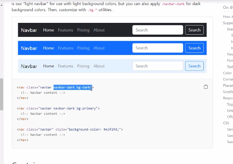Jump to Color section in sidebar
The height and width of the screenshot is (164, 233).
click(x=227, y=73)
